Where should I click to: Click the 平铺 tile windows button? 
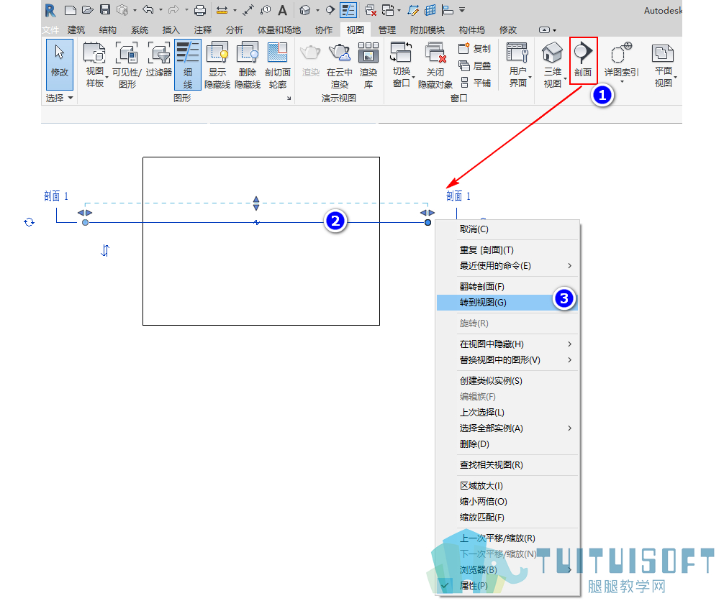click(475, 83)
